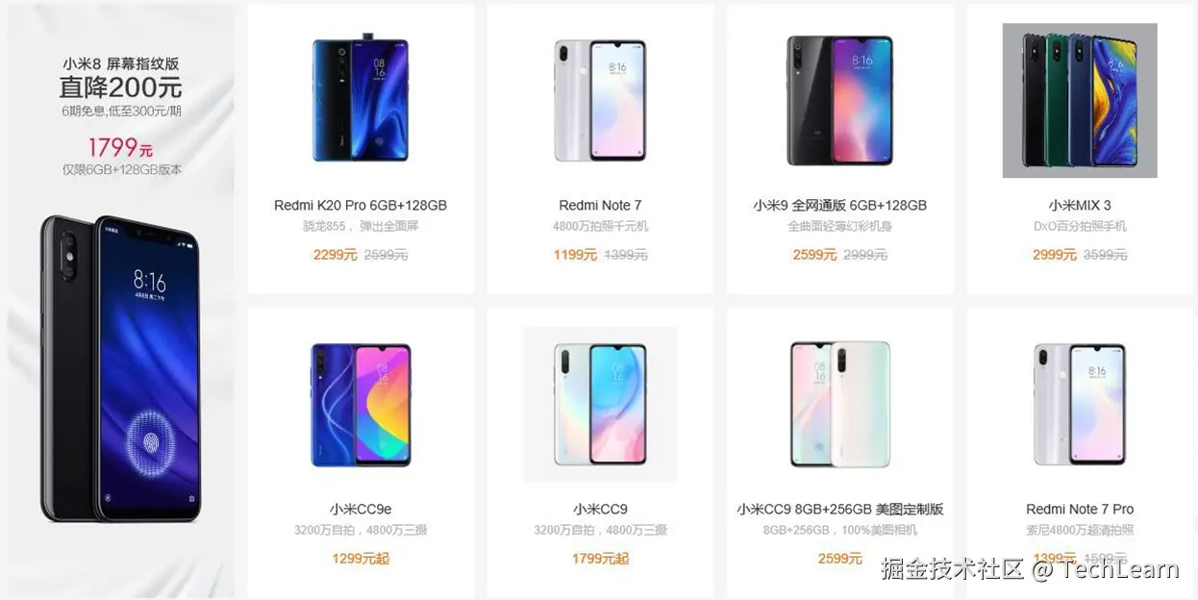Open 小米9 全网通版 6GB+128GB title link
The image size is (1198, 600).
click(x=840, y=205)
